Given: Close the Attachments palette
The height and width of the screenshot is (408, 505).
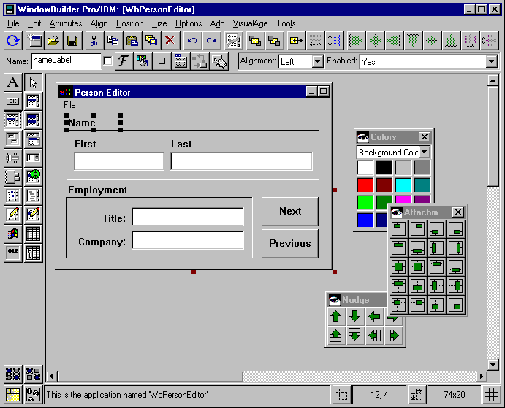Looking at the screenshot, I should [458, 212].
